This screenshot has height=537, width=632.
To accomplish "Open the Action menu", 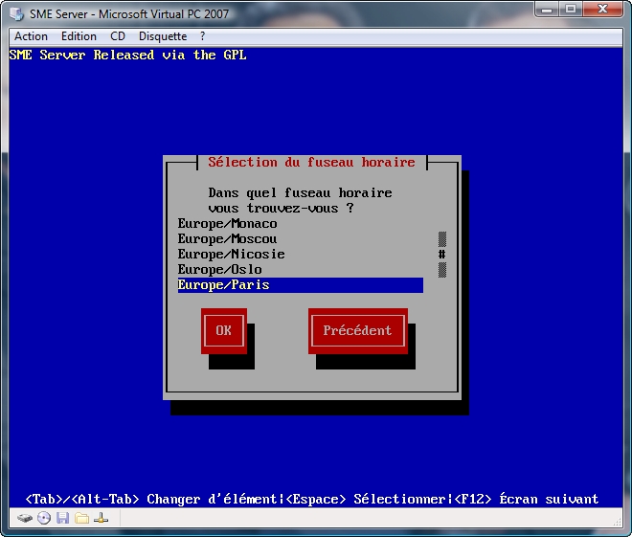I will (x=31, y=36).
